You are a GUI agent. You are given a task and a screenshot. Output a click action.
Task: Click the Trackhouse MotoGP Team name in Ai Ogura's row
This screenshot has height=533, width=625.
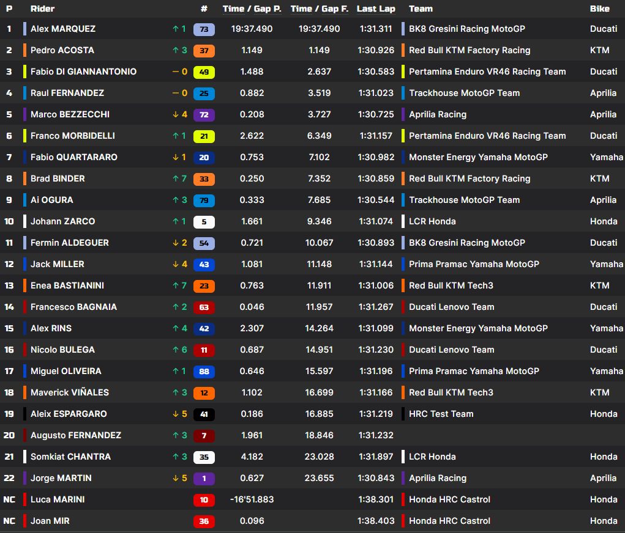point(464,200)
